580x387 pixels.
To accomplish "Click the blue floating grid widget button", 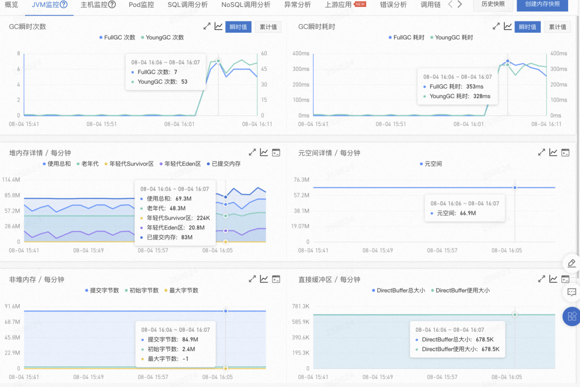I will pyautogui.click(x=572, y=316).
